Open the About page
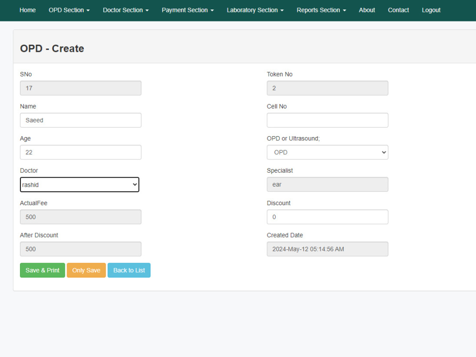 pyautogui.click(x=367, y=10)
